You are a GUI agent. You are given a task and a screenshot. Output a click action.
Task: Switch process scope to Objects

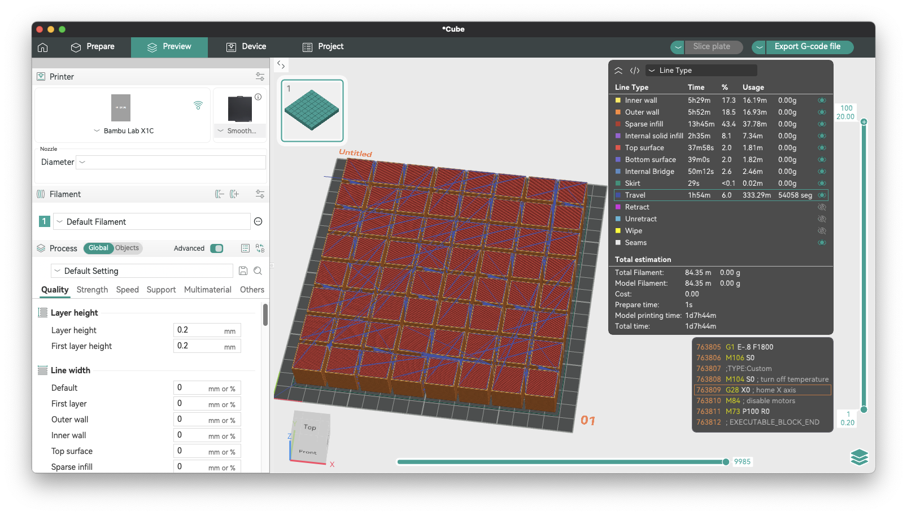click(127, 248)
